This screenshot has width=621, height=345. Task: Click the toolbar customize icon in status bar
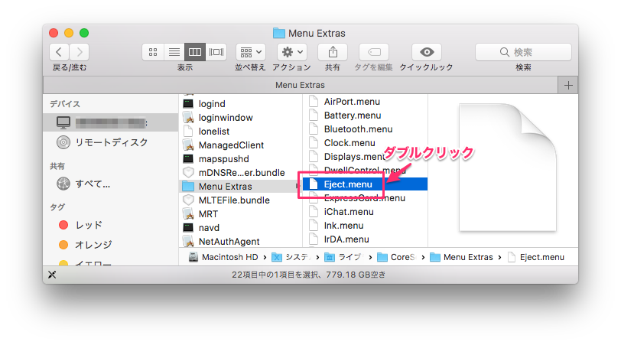[x=52, y=275]
